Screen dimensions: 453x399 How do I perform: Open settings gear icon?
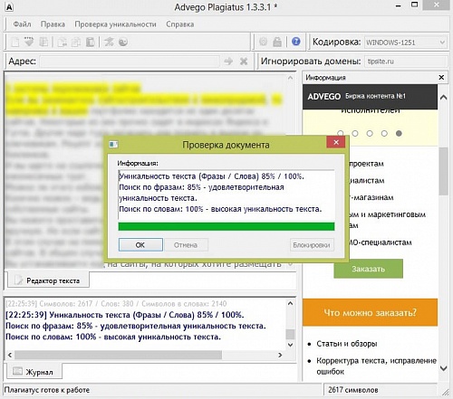tap(264, 42)
